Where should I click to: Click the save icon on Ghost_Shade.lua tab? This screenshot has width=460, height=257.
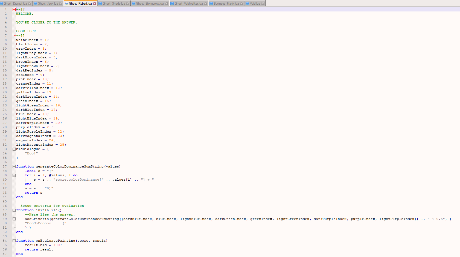(x=100, y=4)
